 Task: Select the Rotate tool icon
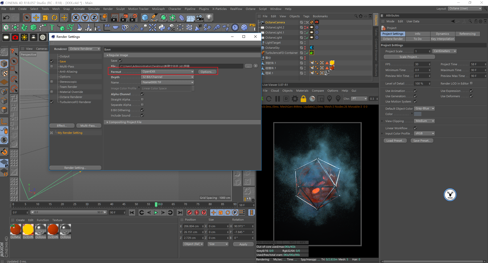tap(55, 18)
